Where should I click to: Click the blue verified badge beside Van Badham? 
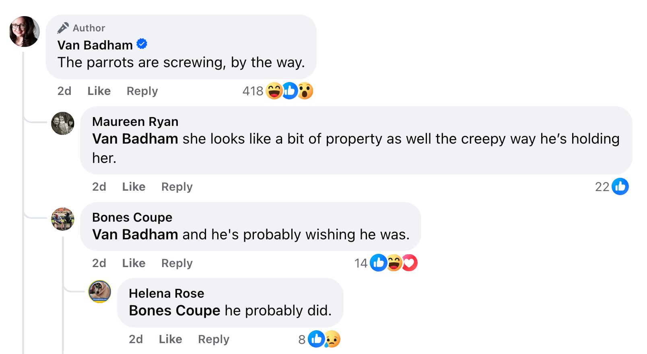142,44
